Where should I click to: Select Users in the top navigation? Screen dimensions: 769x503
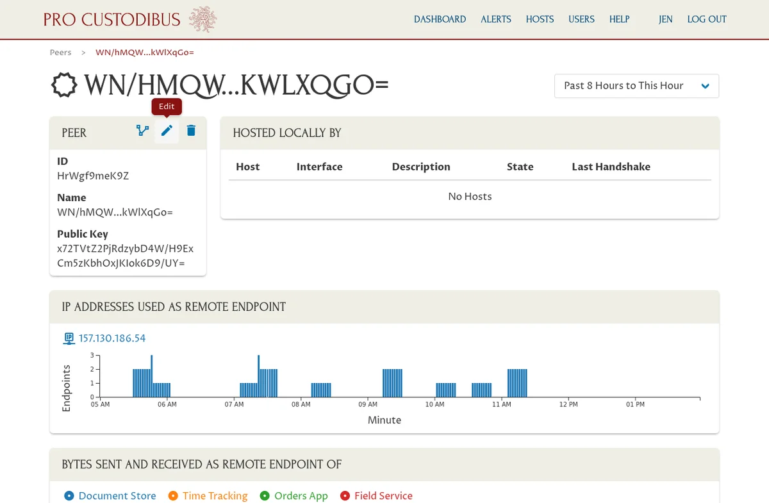(x=581, y=19)
